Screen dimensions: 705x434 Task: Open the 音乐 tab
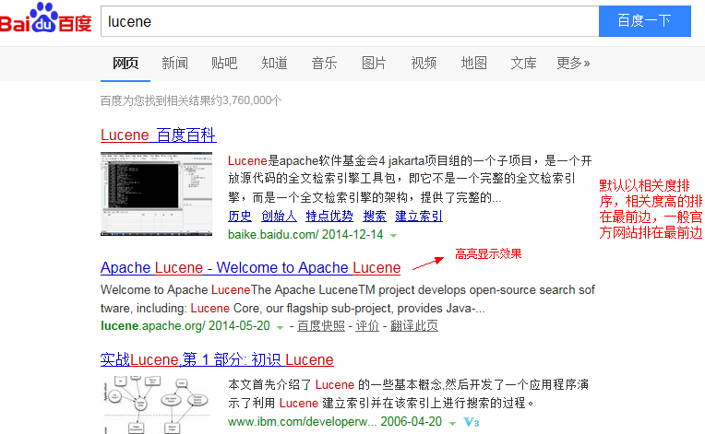click(324, 64)
